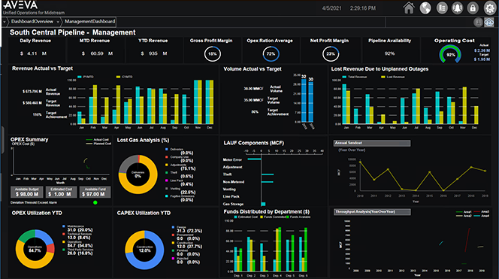Image resolution: width=499 pixels, height=279 pixels.
Task: Click the Daily Revenue $4.11 M value
Action: tap(33, 53)
